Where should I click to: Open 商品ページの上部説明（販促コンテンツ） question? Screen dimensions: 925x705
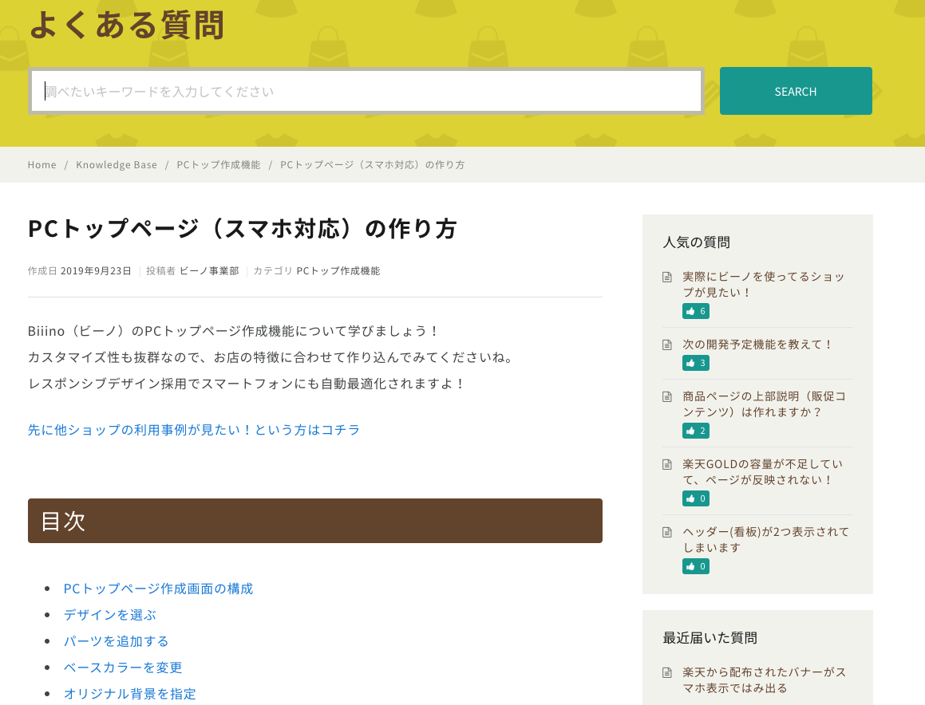pyautogui.click(x=764, y=404)
